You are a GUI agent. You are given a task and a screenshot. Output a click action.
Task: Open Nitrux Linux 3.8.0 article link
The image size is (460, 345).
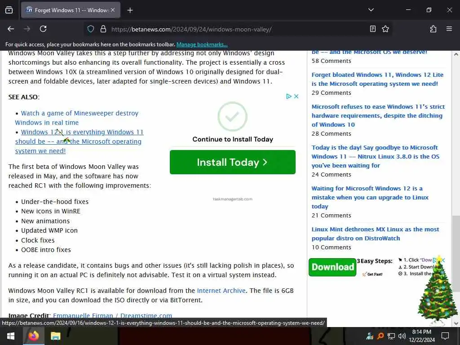pos(376,156)
